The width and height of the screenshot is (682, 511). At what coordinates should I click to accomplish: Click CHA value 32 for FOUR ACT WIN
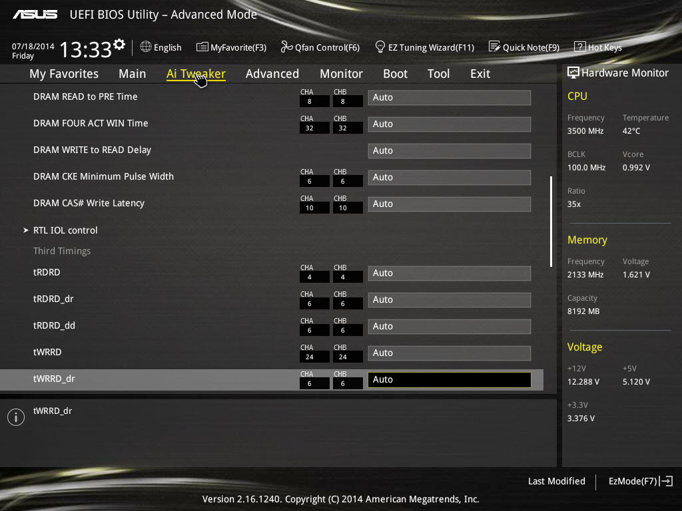click(x=314, y=128)
